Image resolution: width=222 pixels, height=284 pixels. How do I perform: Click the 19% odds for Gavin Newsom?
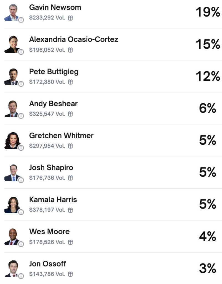[x=208, y=12]
